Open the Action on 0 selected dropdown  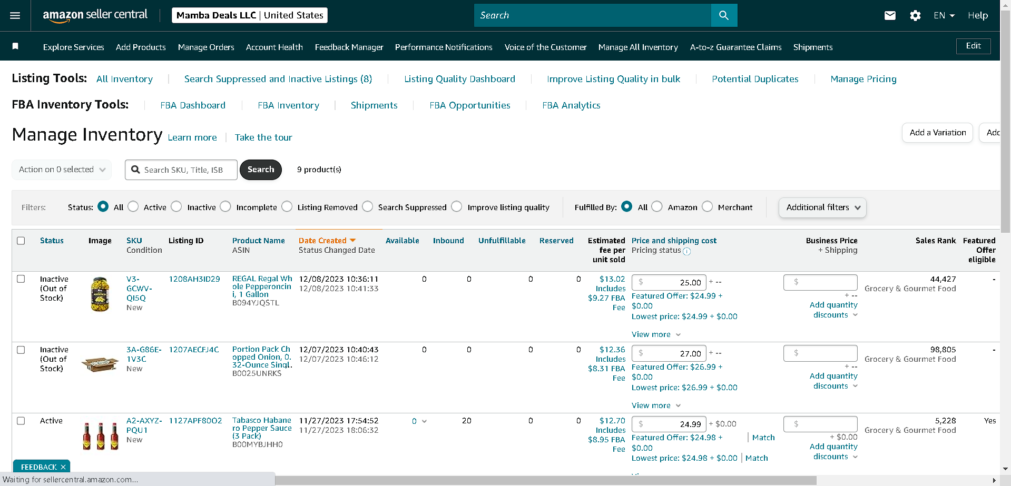tap(62, 170)
